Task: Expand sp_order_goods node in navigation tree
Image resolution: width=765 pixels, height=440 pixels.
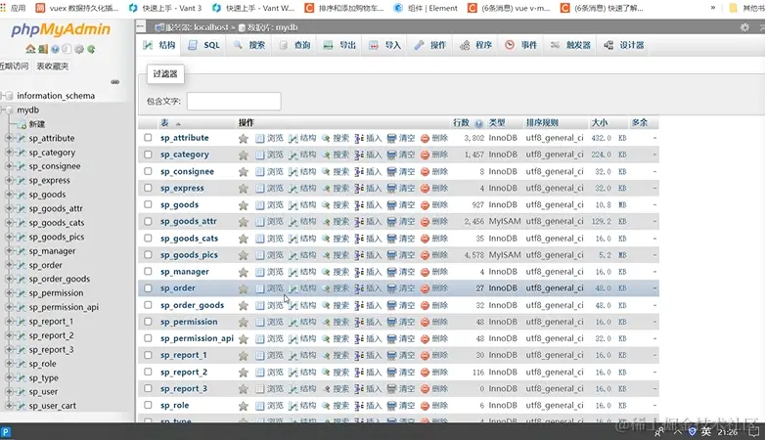Action: (x=8, y=279)
